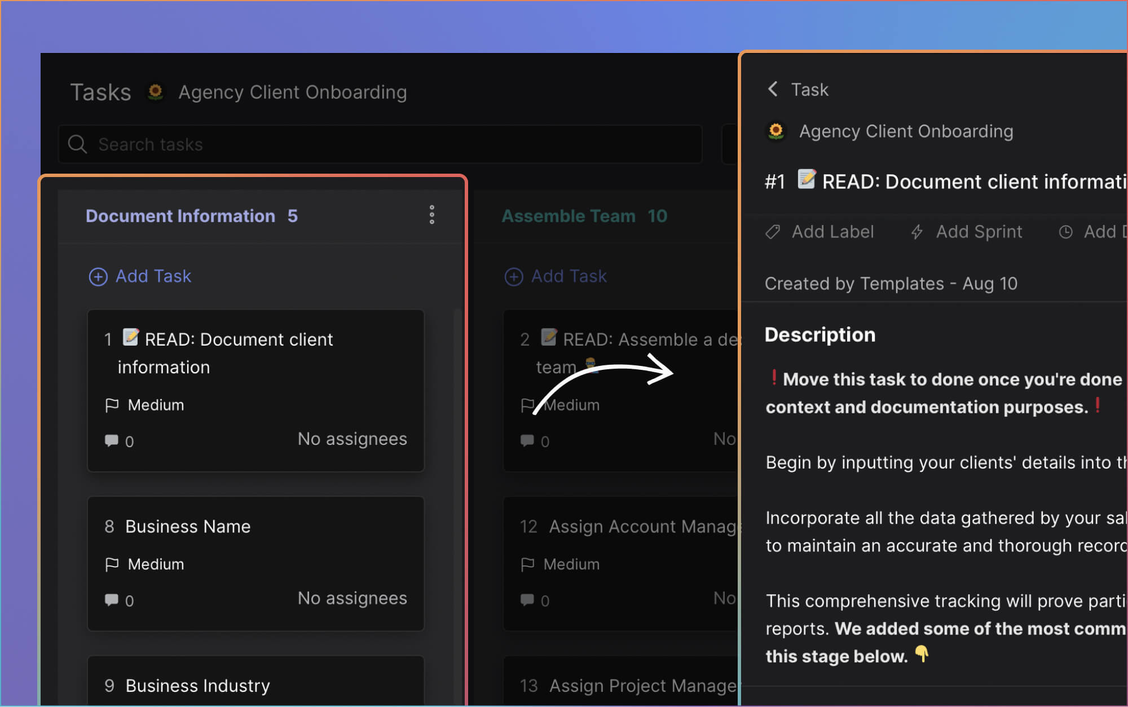The height and width of the screenshot is (707, 1128).
Task: Click the back chevron in the Task panel
Action: tap(773, 89)
